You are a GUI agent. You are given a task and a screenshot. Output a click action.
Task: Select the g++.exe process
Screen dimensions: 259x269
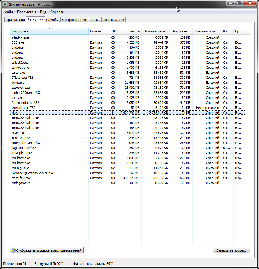tap(127, 98)
